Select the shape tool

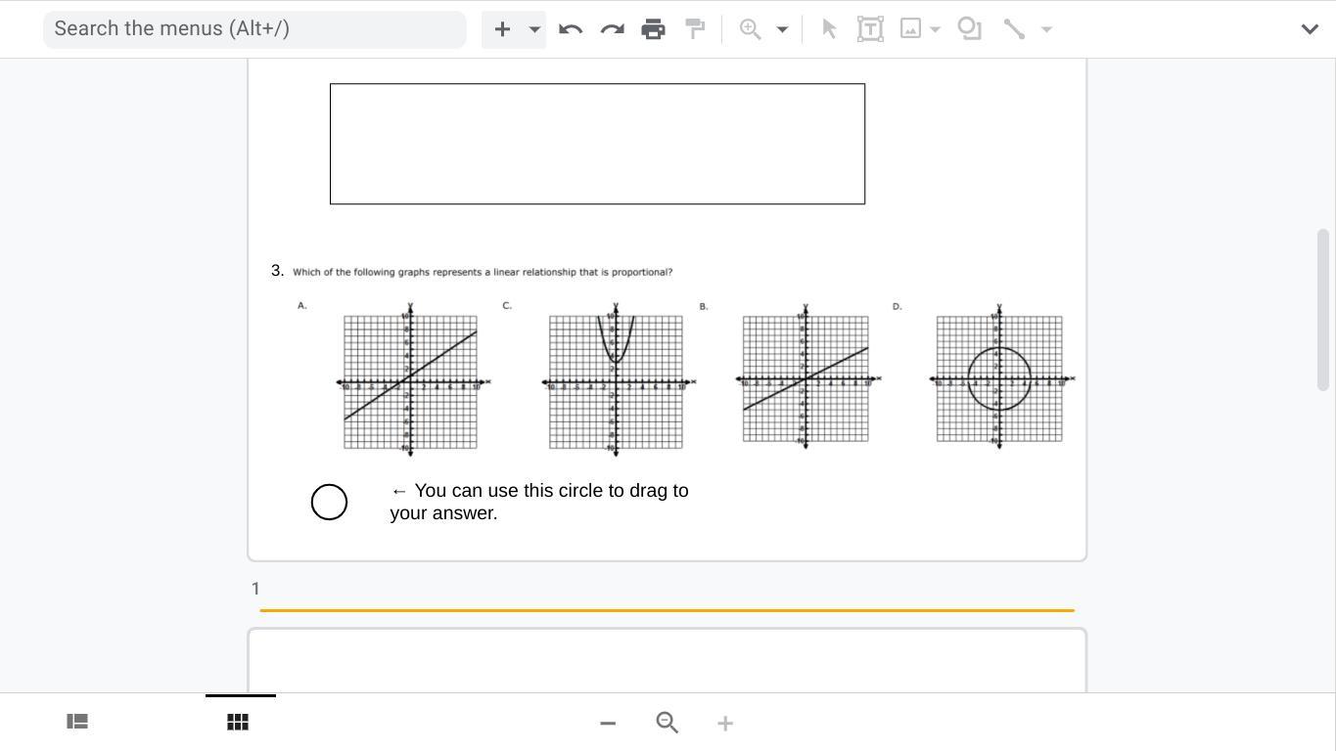point(969,29)
